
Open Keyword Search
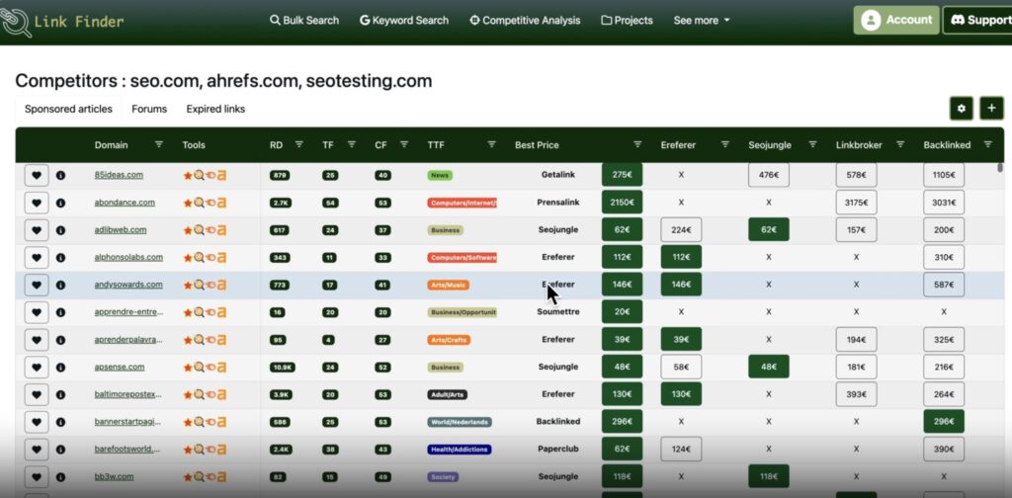tap(404, 20)
